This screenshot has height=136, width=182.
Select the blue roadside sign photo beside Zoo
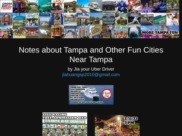point(19,19)
